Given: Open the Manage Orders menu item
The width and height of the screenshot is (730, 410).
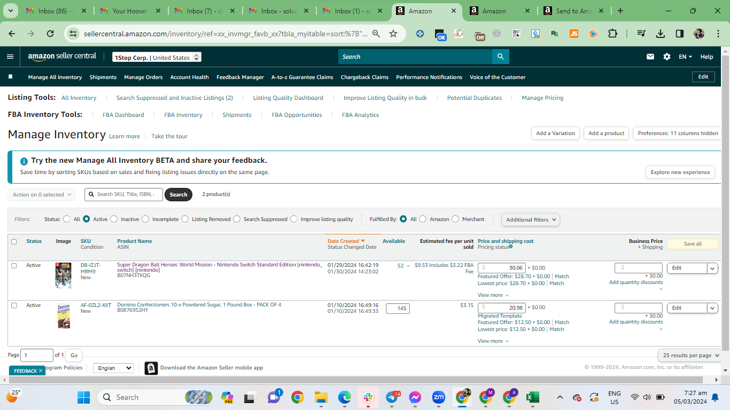Looking at the screenshot, I should (x=143, y=77).
